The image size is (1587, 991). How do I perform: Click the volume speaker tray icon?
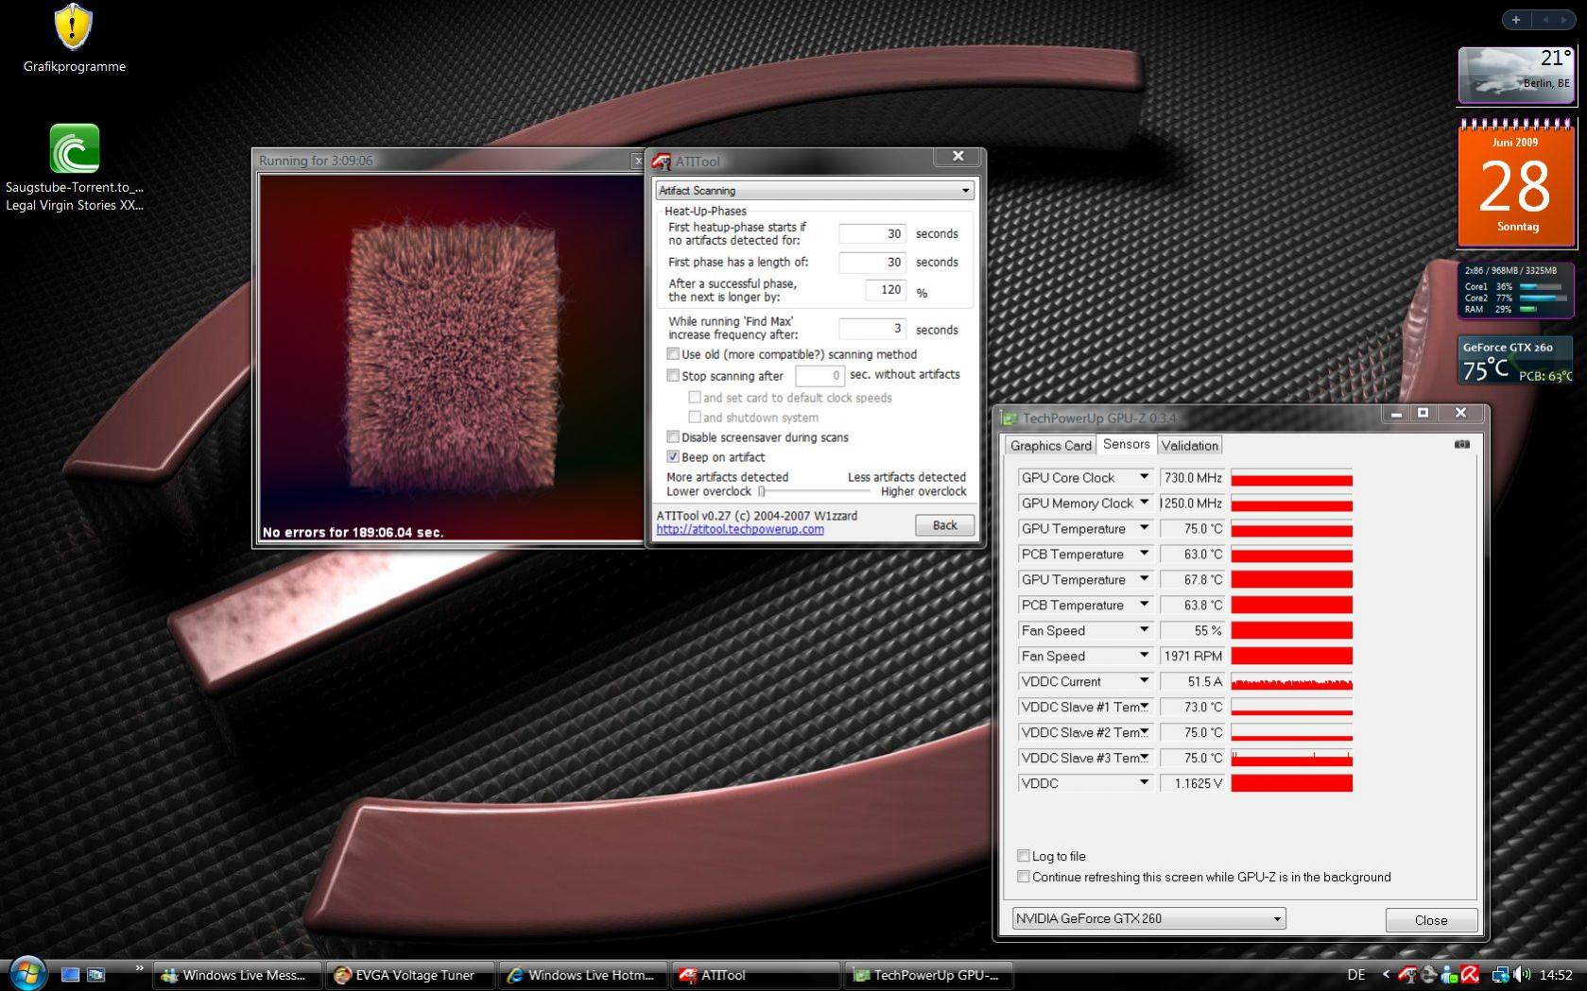(1522, 974)
